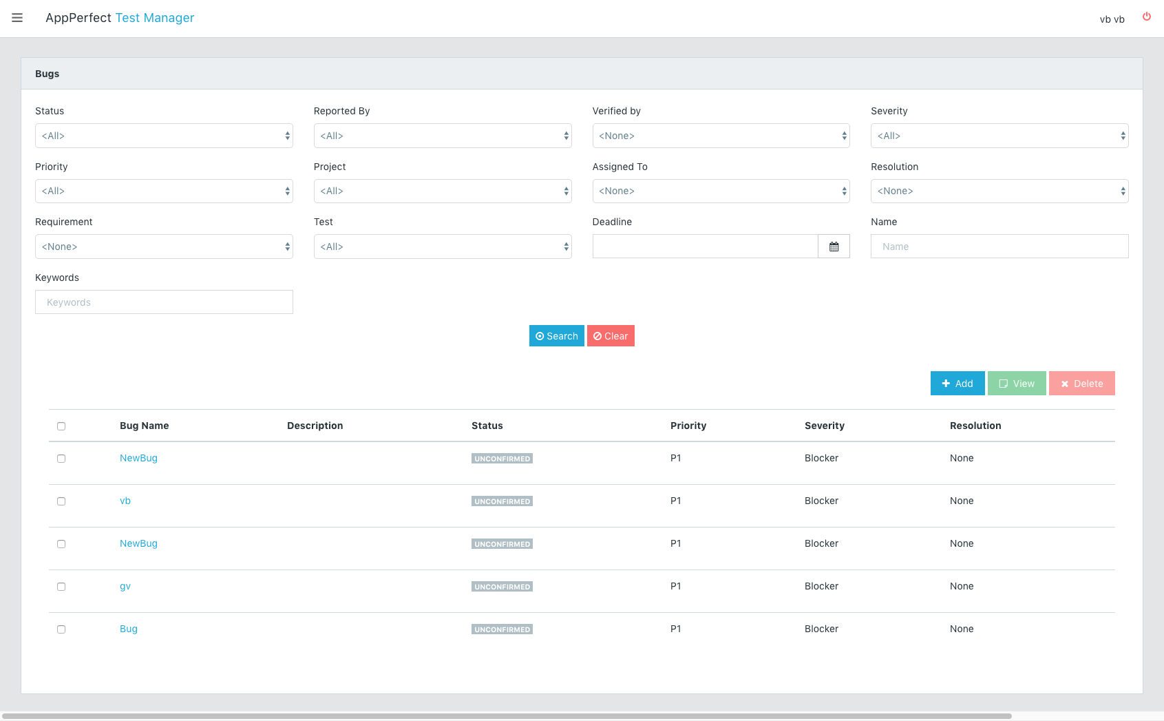Click the Delete bug button

[1081, 384]
